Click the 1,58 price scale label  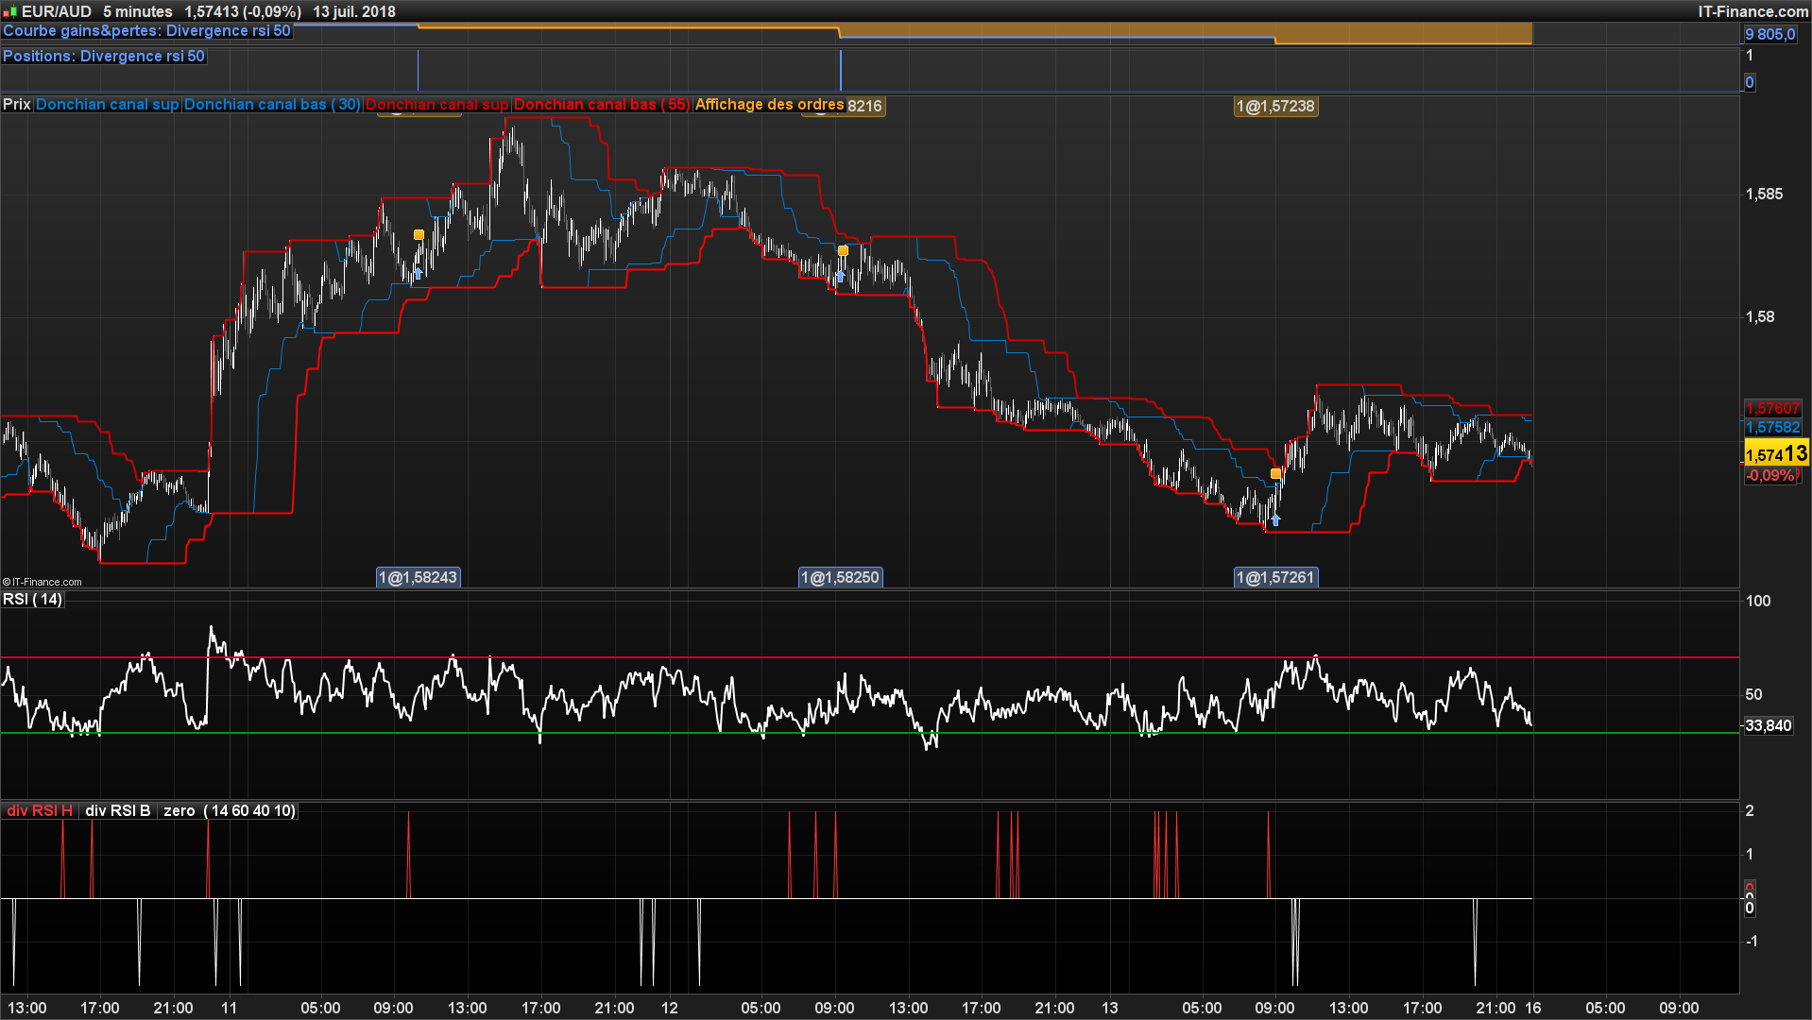[x=1760, y=317]
